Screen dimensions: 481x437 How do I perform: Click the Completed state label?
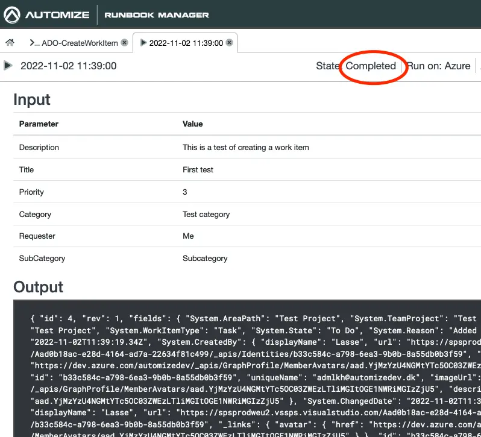(x=371, y=66)
